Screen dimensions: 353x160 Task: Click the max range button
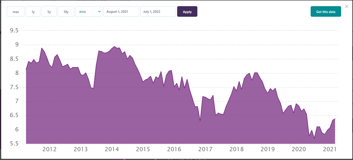point(16,12)
